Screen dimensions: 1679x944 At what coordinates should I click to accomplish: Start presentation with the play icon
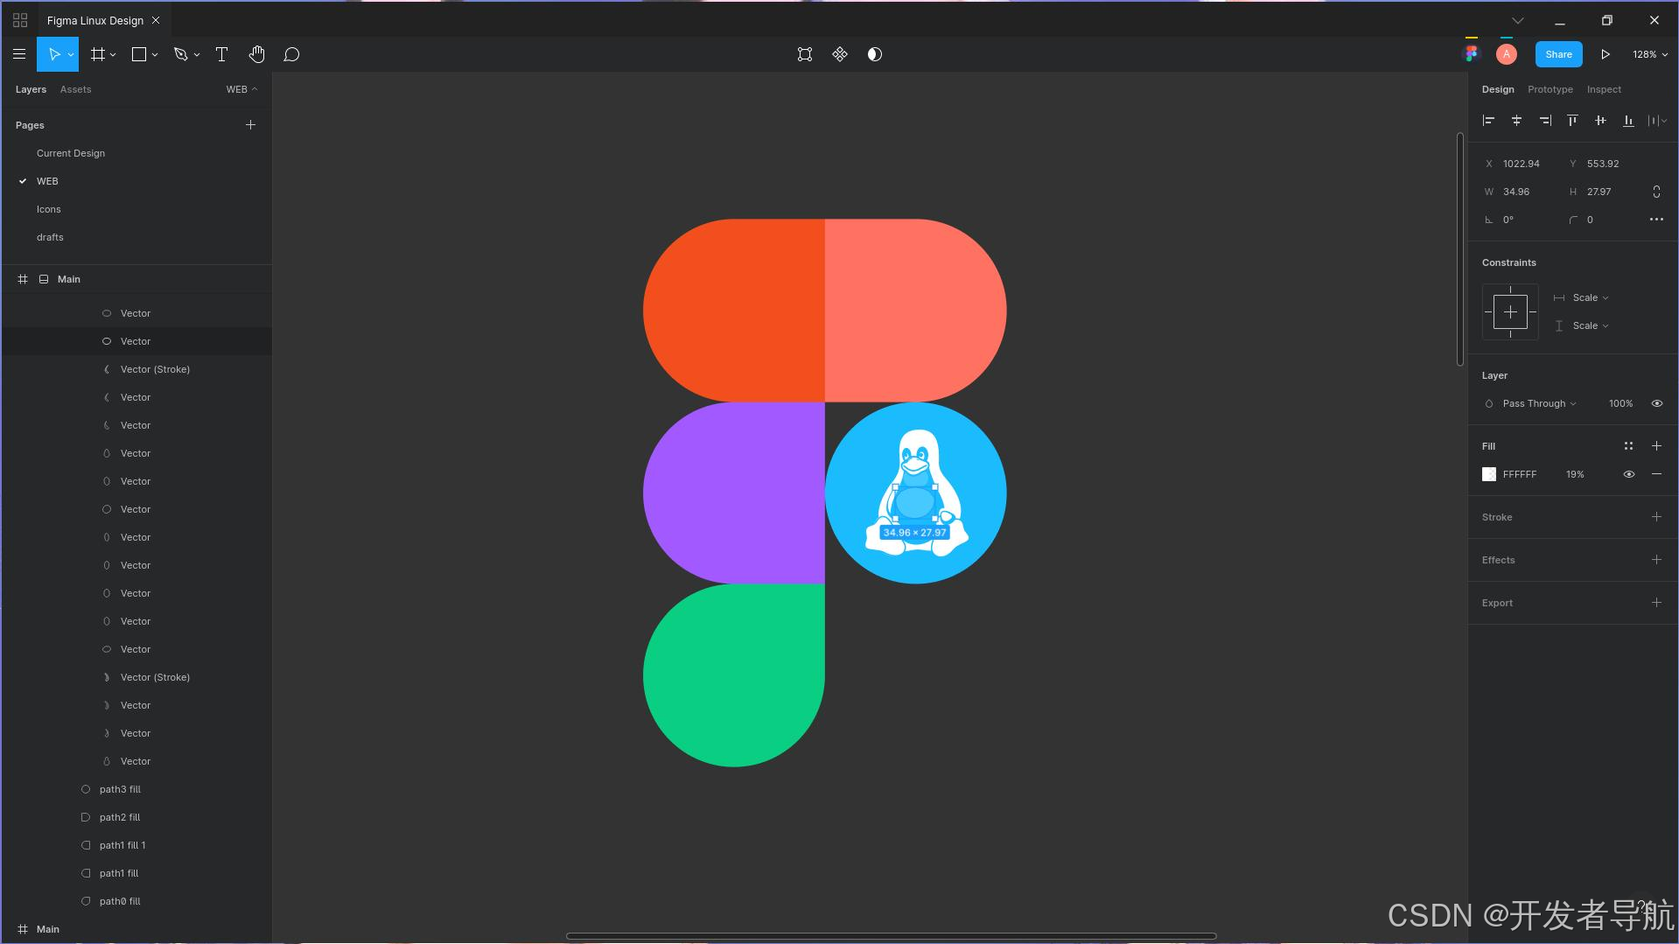[x=1606, y=54]
